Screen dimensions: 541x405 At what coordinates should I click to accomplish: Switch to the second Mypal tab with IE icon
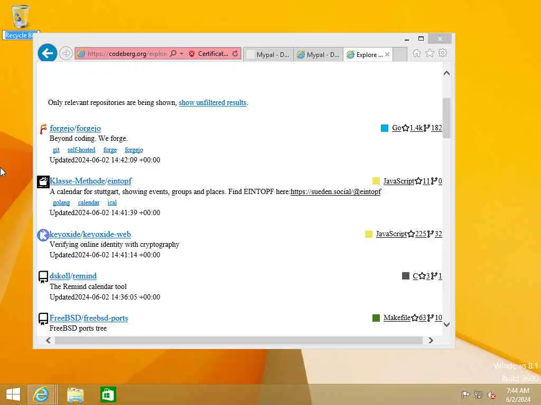[x=319, y=54]
